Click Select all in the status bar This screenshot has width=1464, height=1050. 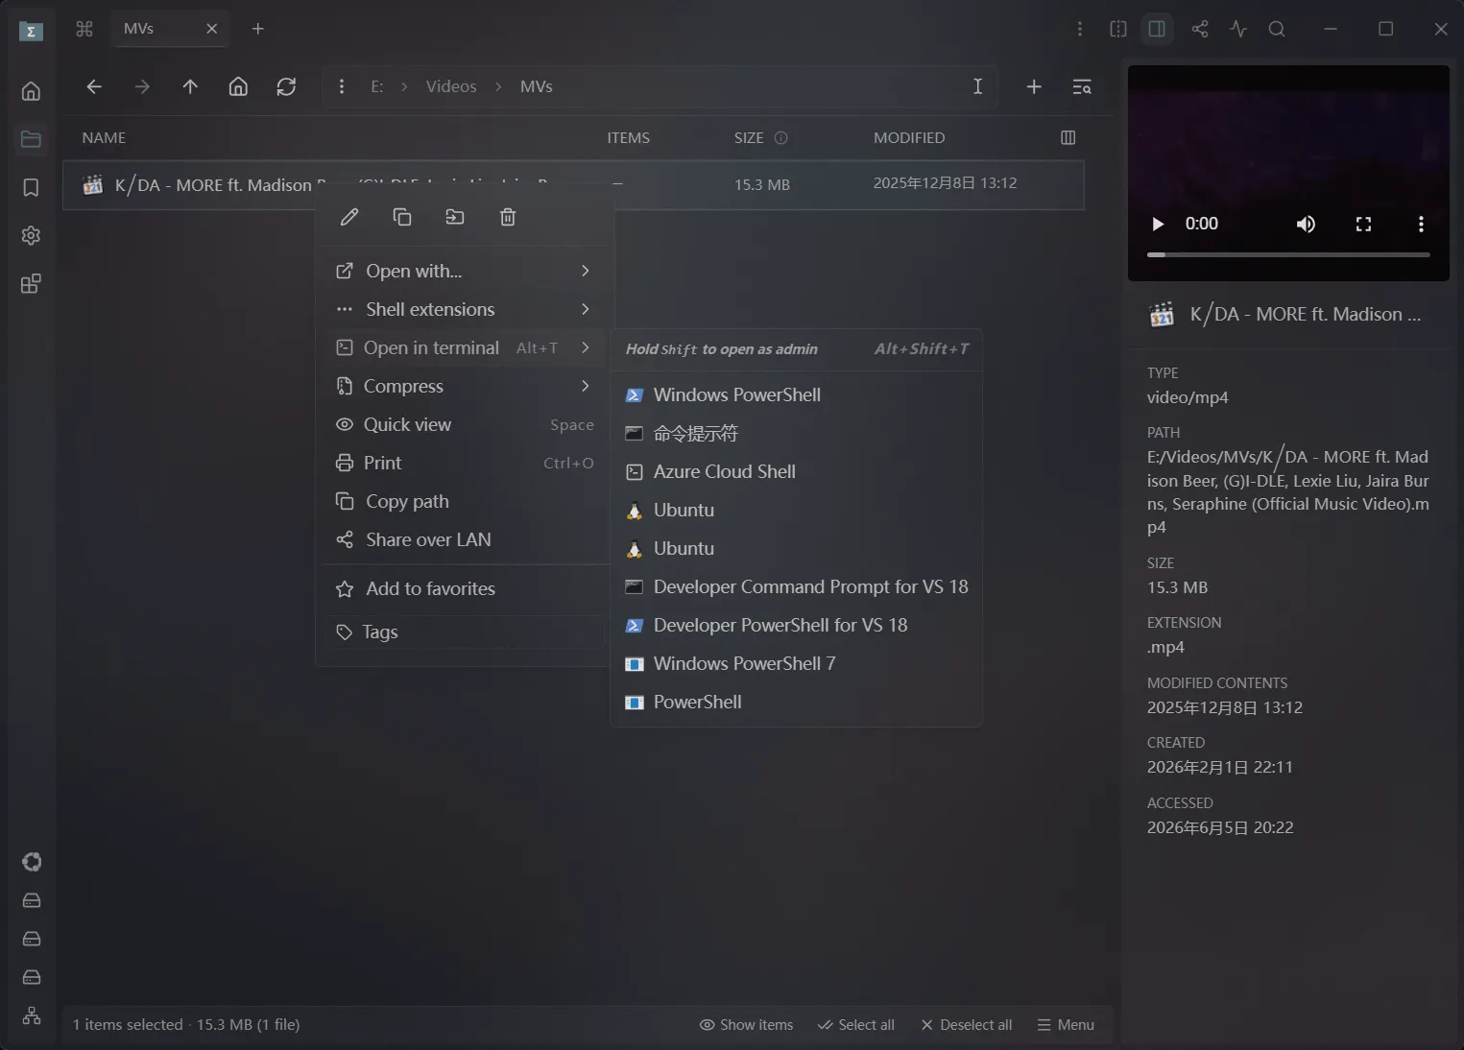856,1025
